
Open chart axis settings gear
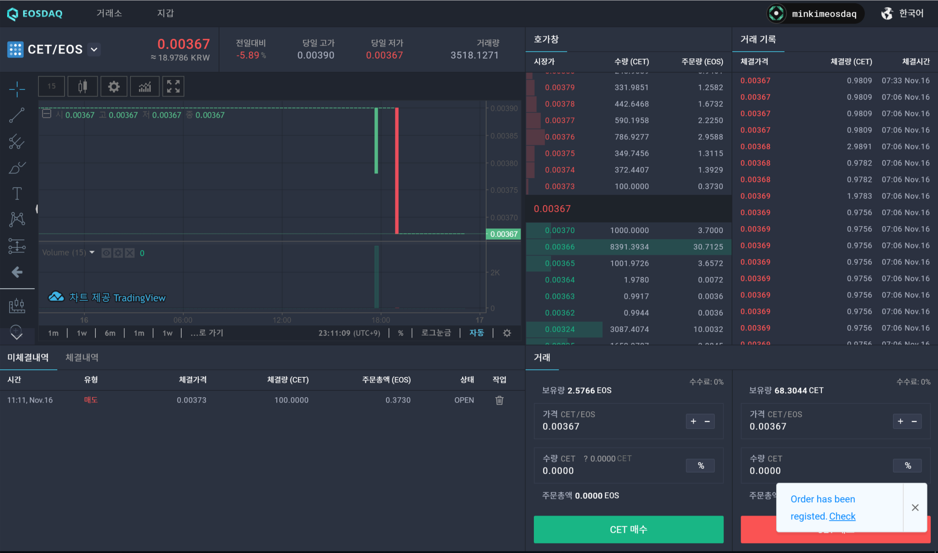(507, 333)
